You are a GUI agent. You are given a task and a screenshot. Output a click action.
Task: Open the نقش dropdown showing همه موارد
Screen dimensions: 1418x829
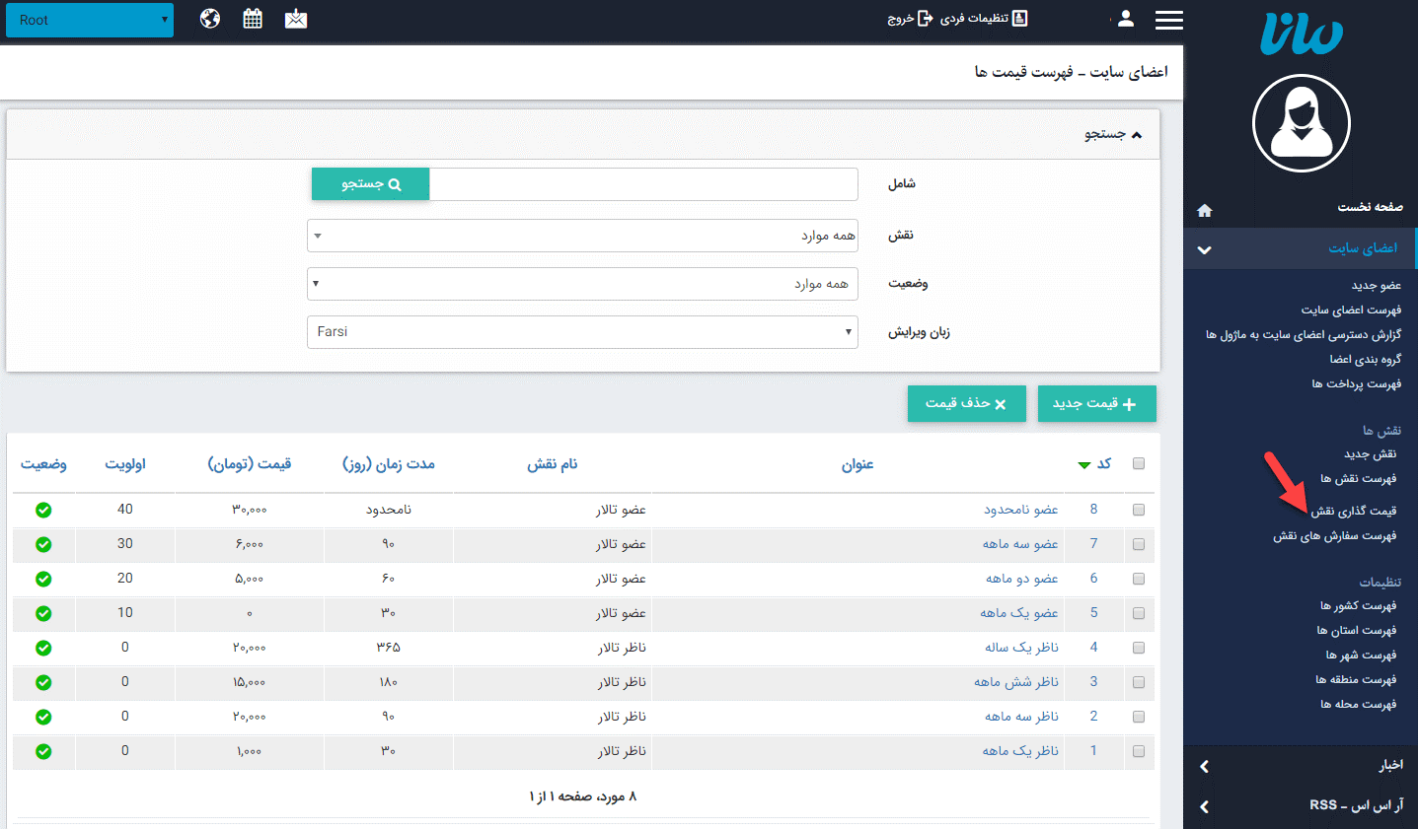(582, 235)
